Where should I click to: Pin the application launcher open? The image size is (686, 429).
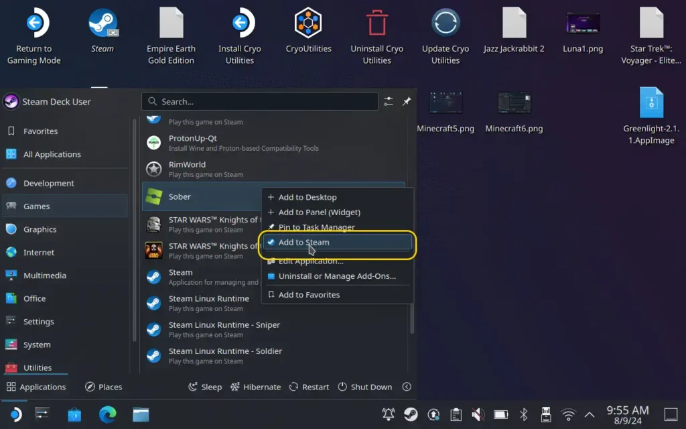pyautogui.click(x=407, y=102)
